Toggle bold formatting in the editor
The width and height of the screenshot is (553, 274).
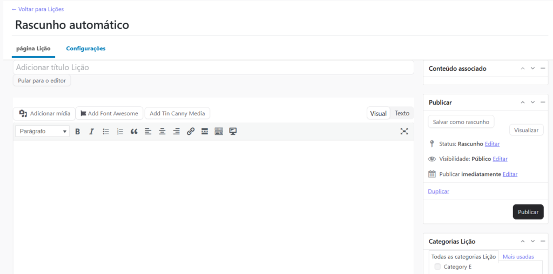tap(78, 131)
